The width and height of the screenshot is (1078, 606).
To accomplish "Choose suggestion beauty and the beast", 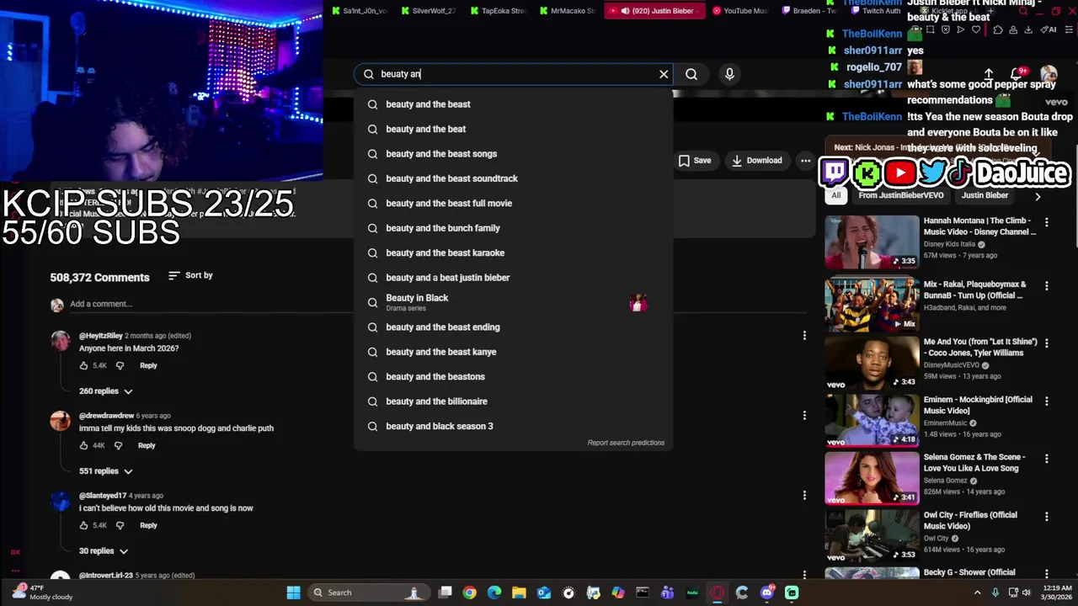I will 513,104.
